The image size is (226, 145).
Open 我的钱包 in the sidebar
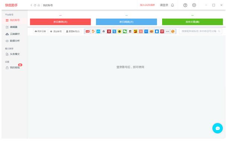click(15, 68)
